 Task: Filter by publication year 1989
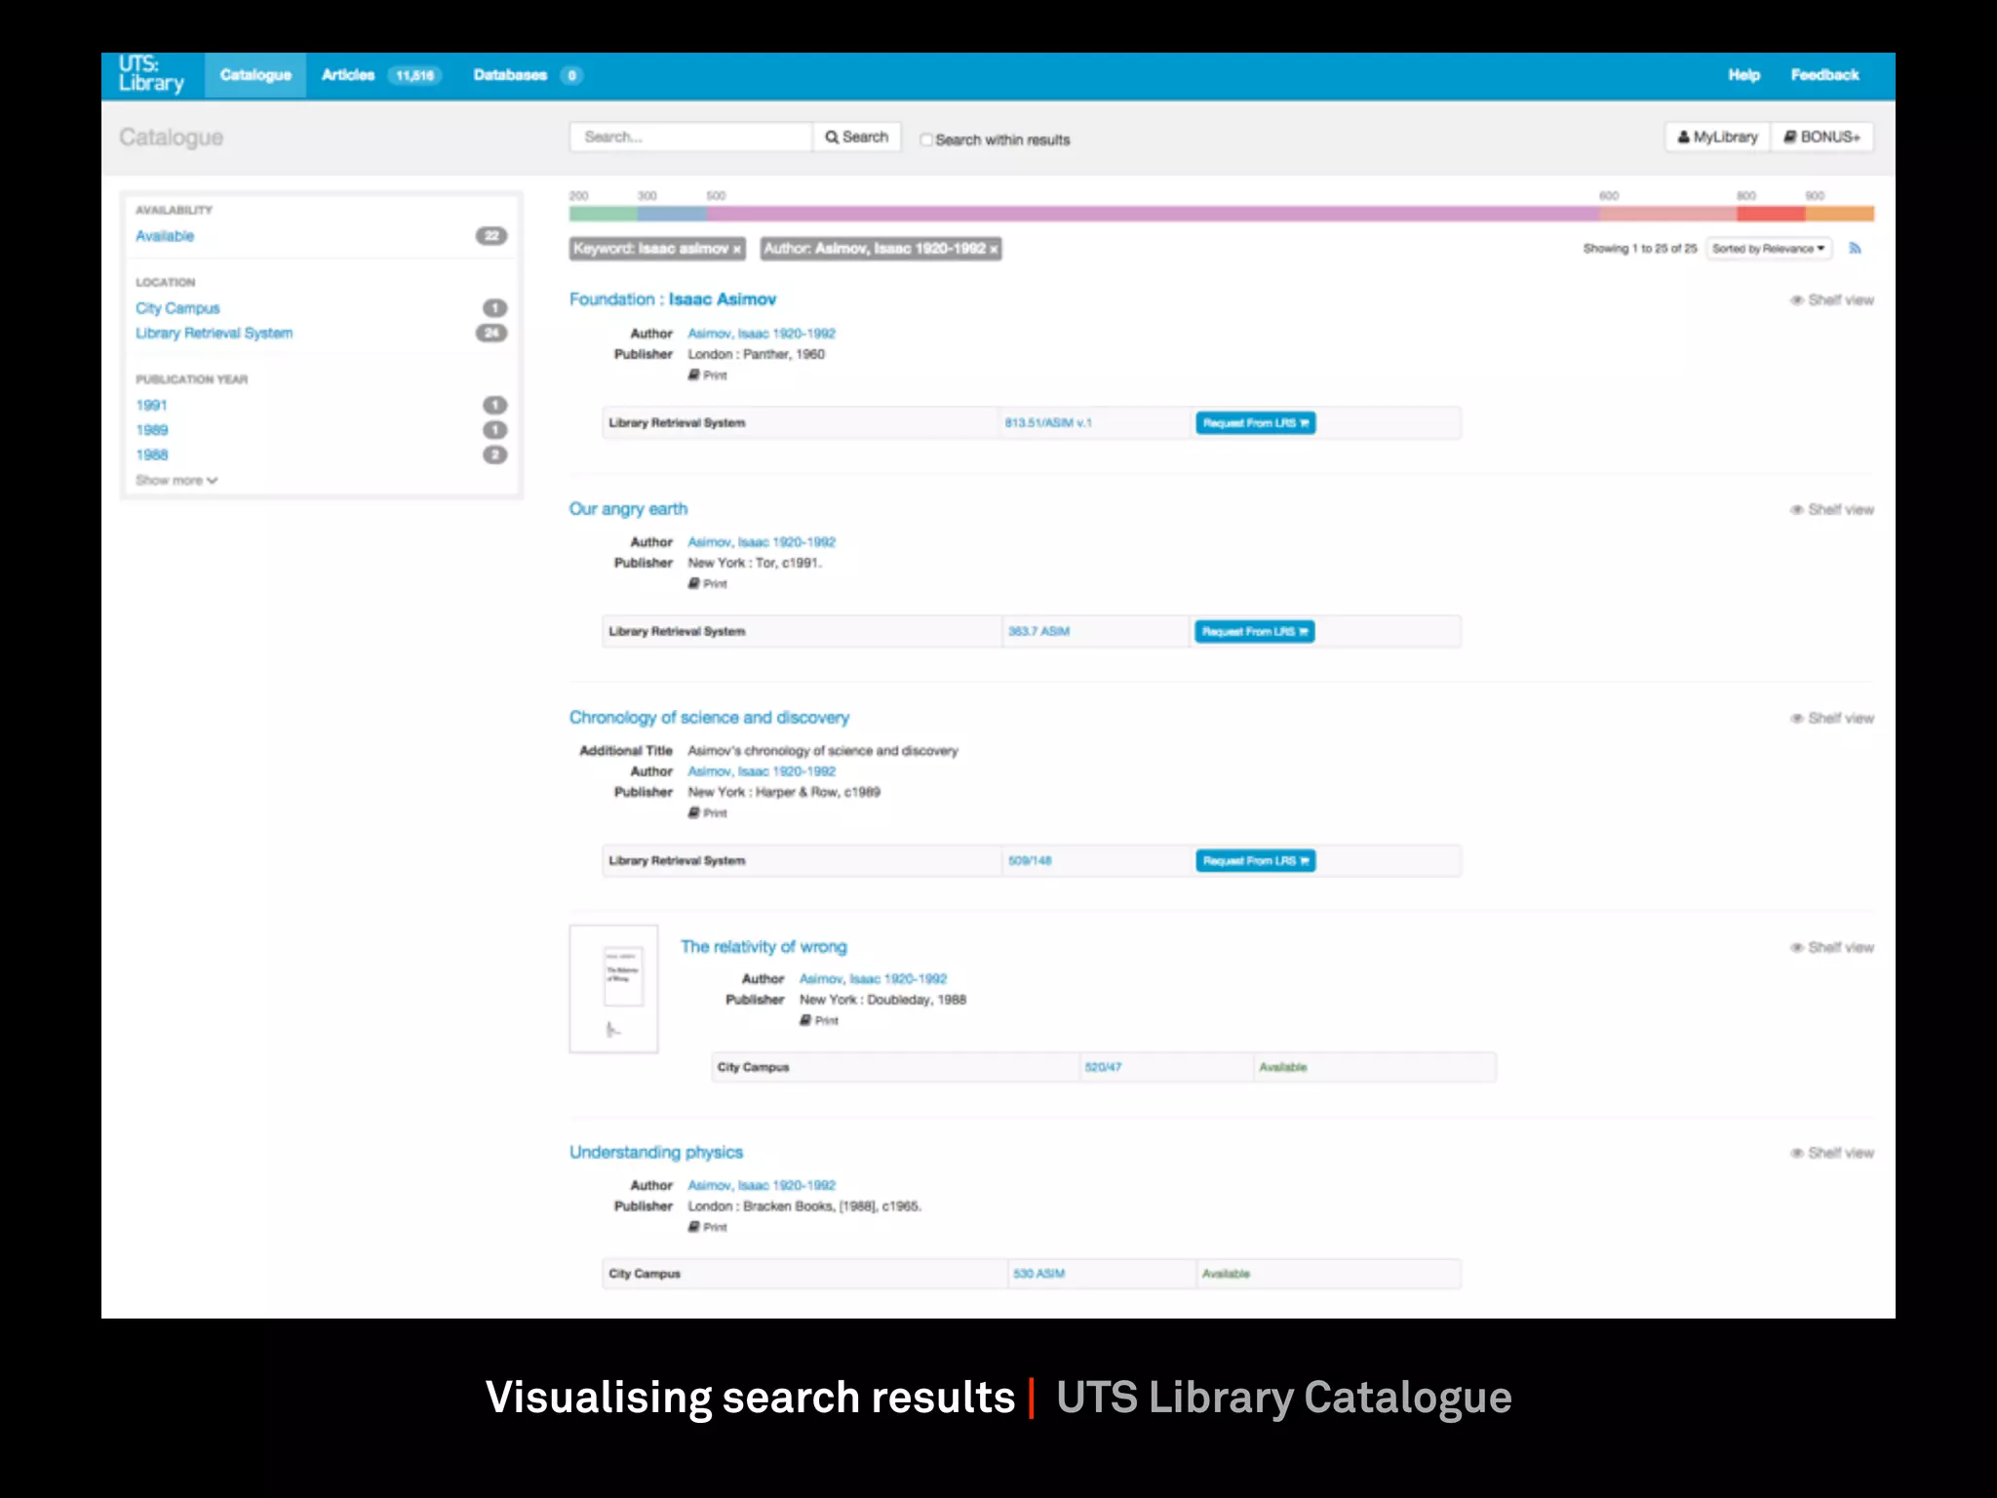[x=151, y=430]
